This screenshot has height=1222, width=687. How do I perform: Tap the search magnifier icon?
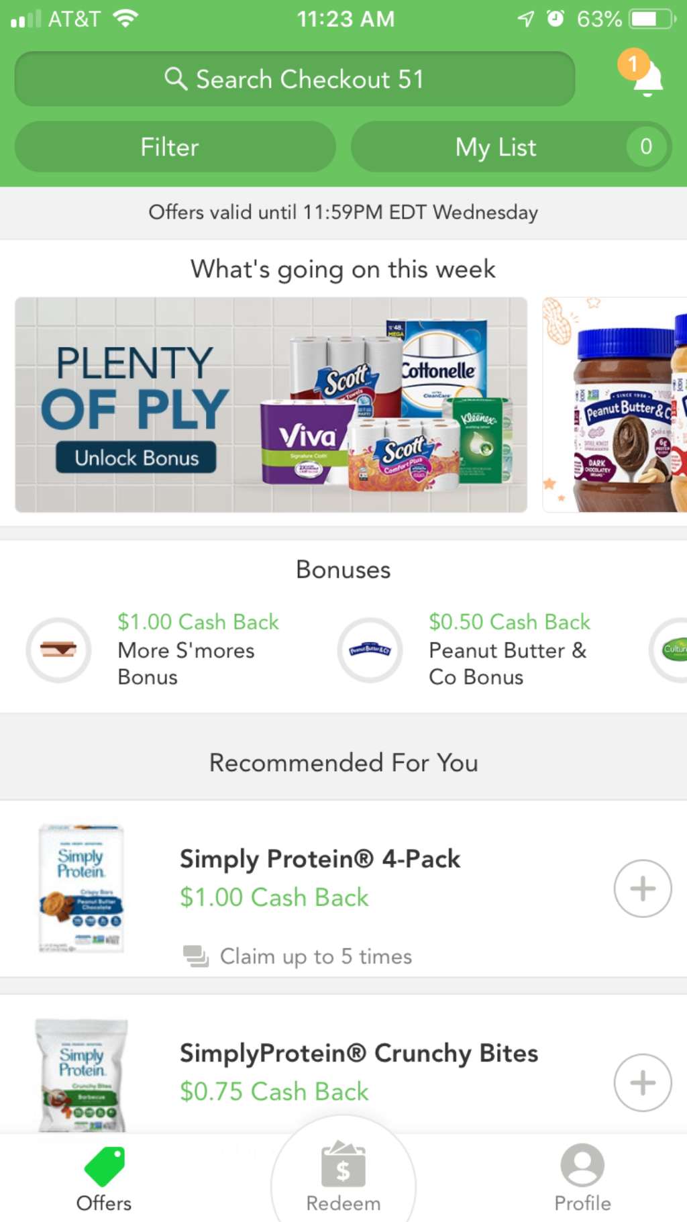(175, 79)
